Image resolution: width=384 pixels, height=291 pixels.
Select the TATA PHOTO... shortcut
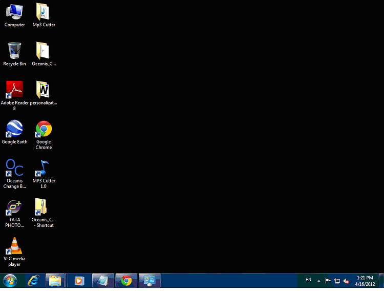[x=14, y=213]
